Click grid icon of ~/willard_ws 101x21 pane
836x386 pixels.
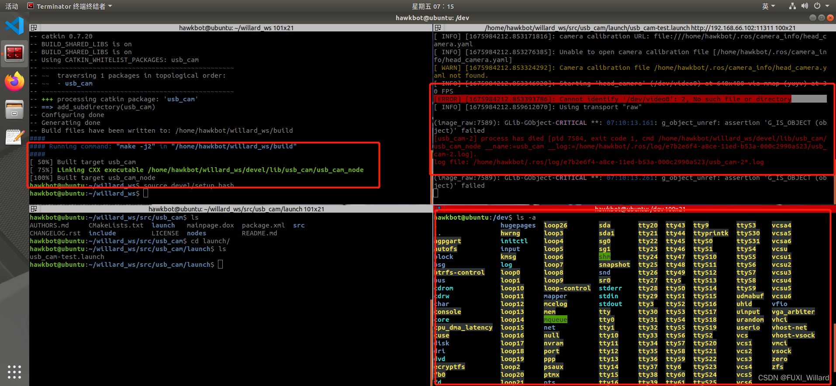coord(34,28)
